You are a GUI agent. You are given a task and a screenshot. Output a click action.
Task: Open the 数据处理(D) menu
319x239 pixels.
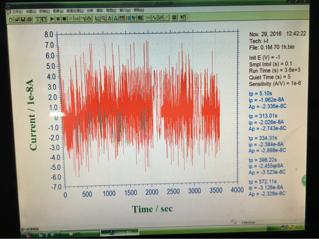pos(75,11)
